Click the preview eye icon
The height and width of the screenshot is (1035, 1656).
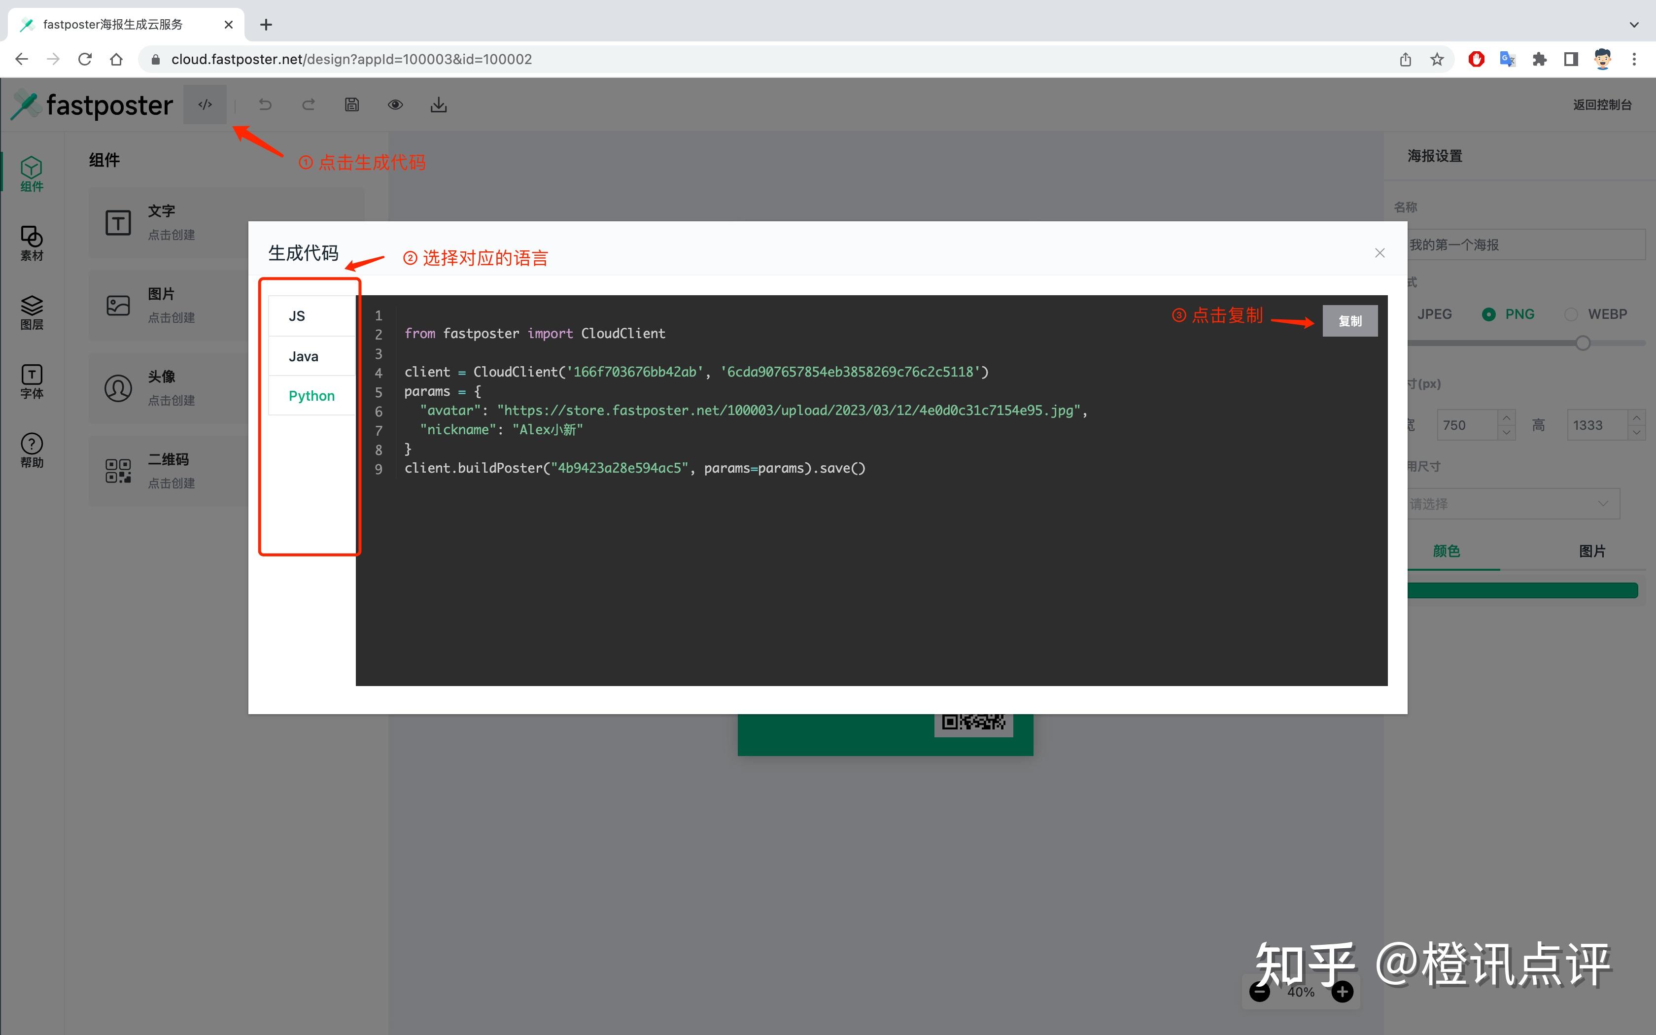click(396, 104)
